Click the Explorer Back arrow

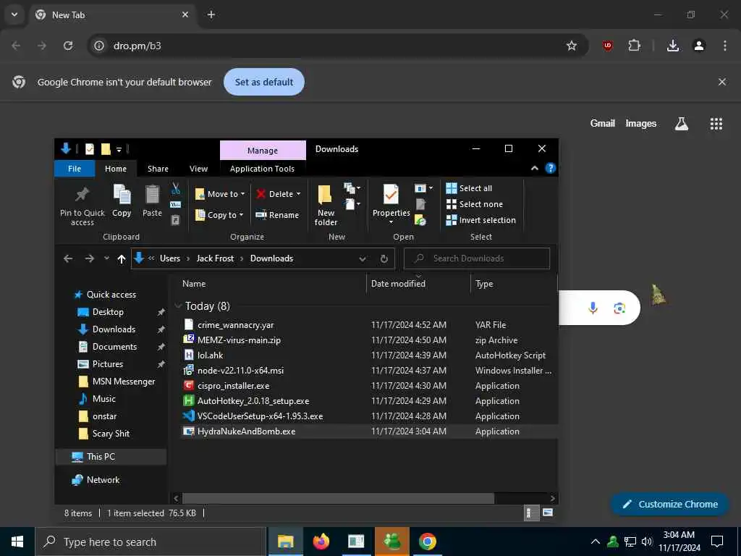pos(68,258)
